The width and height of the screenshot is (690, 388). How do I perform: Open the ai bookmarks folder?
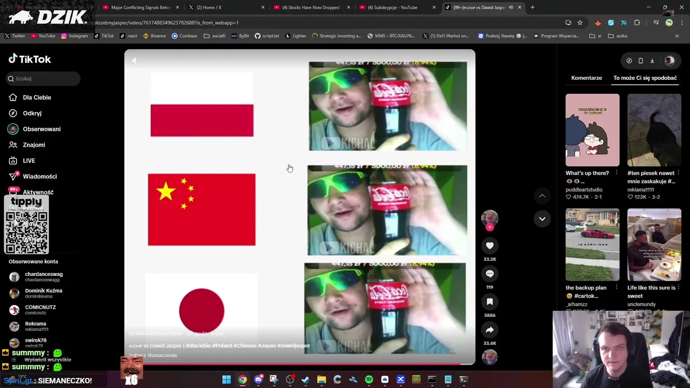[596, 36]
